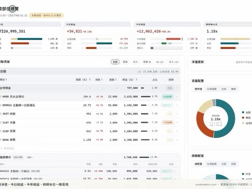The width and height of the screenshot is (252, 189).
Task: Click the 新增 add-row link below 8046
Action: click(7, 148)
